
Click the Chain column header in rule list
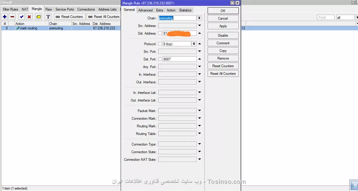(x=59, y=23)
